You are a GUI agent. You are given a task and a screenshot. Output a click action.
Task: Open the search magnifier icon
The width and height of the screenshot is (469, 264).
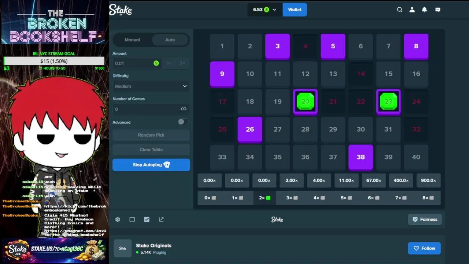pos(400,10)
